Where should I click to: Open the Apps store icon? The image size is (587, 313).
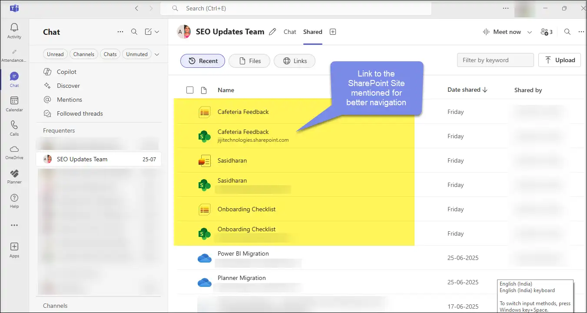coord(14,250)
